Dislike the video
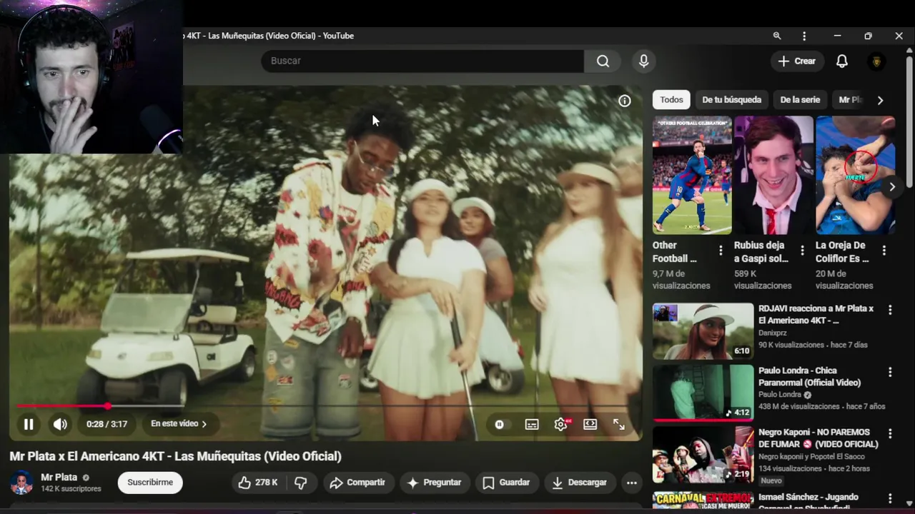The width and height of the screenshot is (915, 514). [x=301, y=483]
